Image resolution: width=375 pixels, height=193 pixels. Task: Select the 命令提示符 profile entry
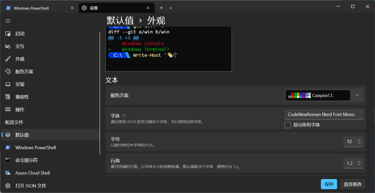50,160
